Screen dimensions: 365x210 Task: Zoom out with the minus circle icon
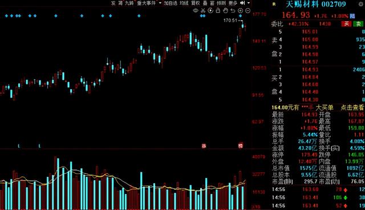(248, 10)
